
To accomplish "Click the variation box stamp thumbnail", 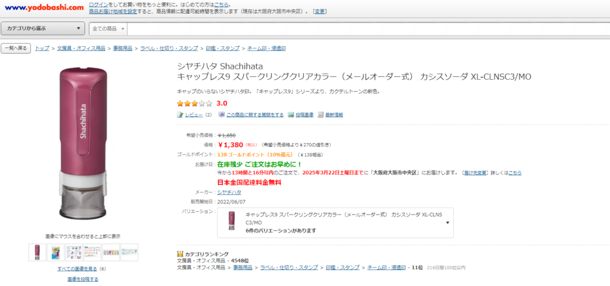I will [232, 221].
